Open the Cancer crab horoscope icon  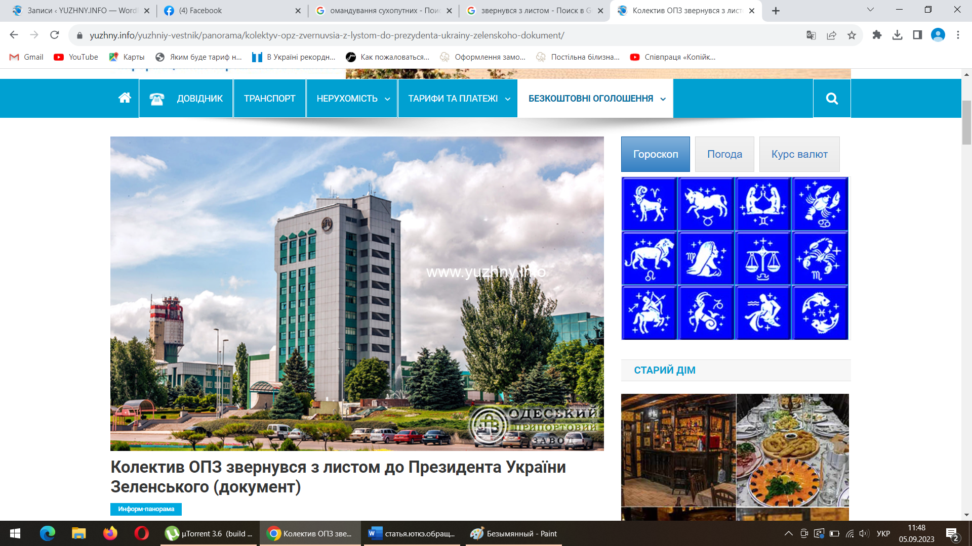(820, 204)
